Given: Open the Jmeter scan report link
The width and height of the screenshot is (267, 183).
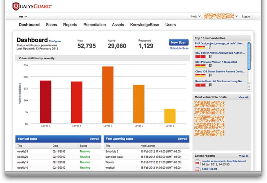Looking at the screenshot, I should click(x=224, y=161).
